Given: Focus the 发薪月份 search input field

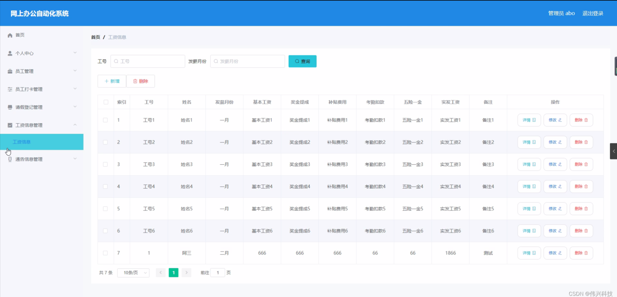Looking at the screenshot, I should [247, 61].
